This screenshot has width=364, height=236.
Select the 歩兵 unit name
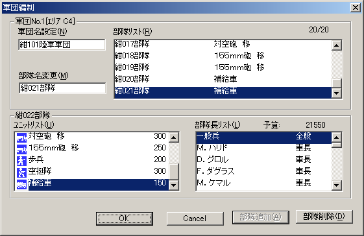click(36, 159)
